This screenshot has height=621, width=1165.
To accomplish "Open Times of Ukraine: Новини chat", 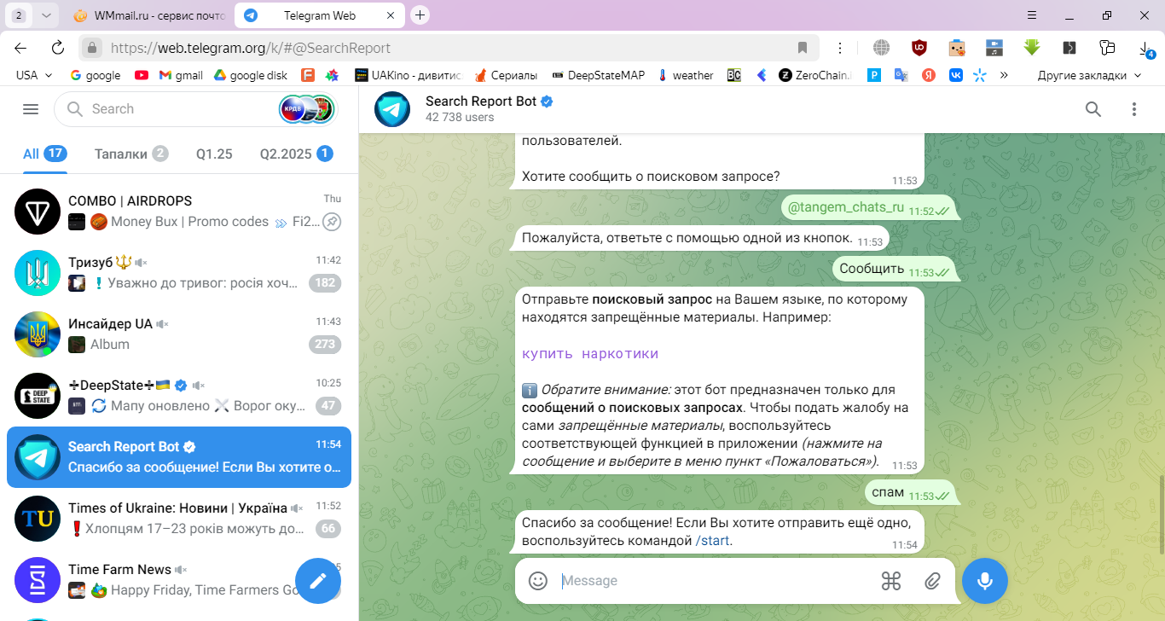I will click(179, 519).
